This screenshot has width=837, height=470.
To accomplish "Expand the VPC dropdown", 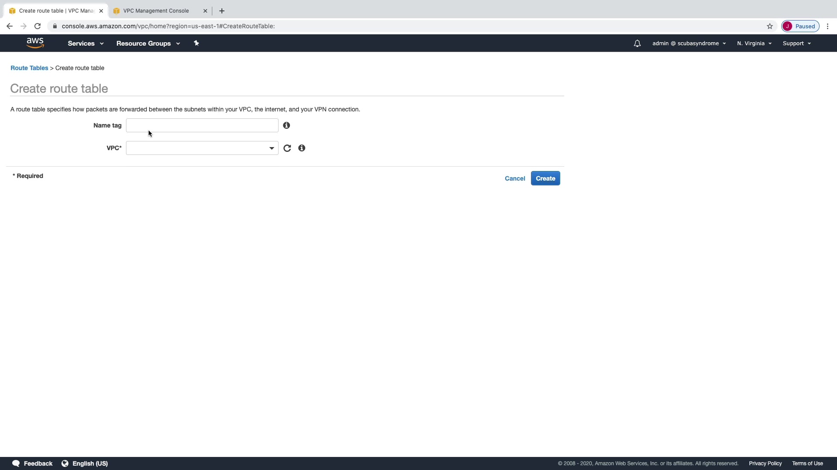I will [x=202, y=148].
